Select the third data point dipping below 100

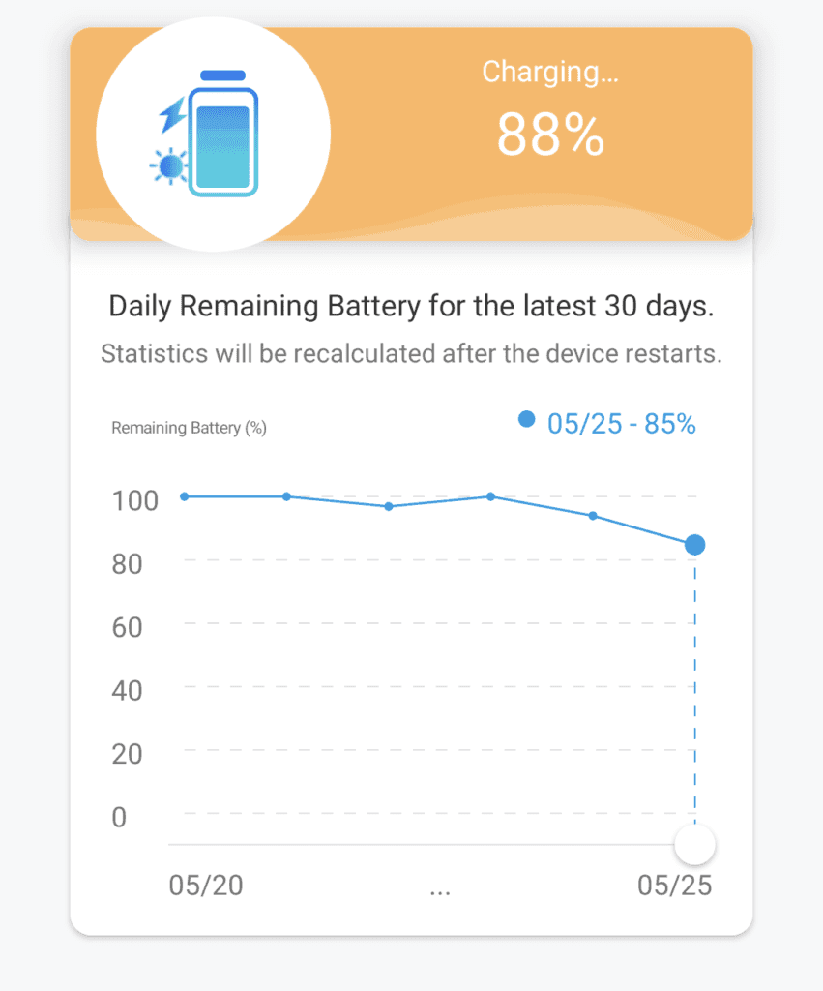click(389, 506)
